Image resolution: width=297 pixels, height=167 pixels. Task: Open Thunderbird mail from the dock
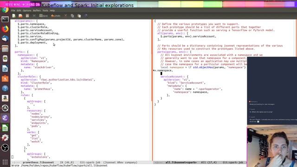coord(5,39)
